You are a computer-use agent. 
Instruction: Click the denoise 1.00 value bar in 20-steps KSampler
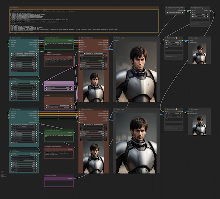coord(93,65)
